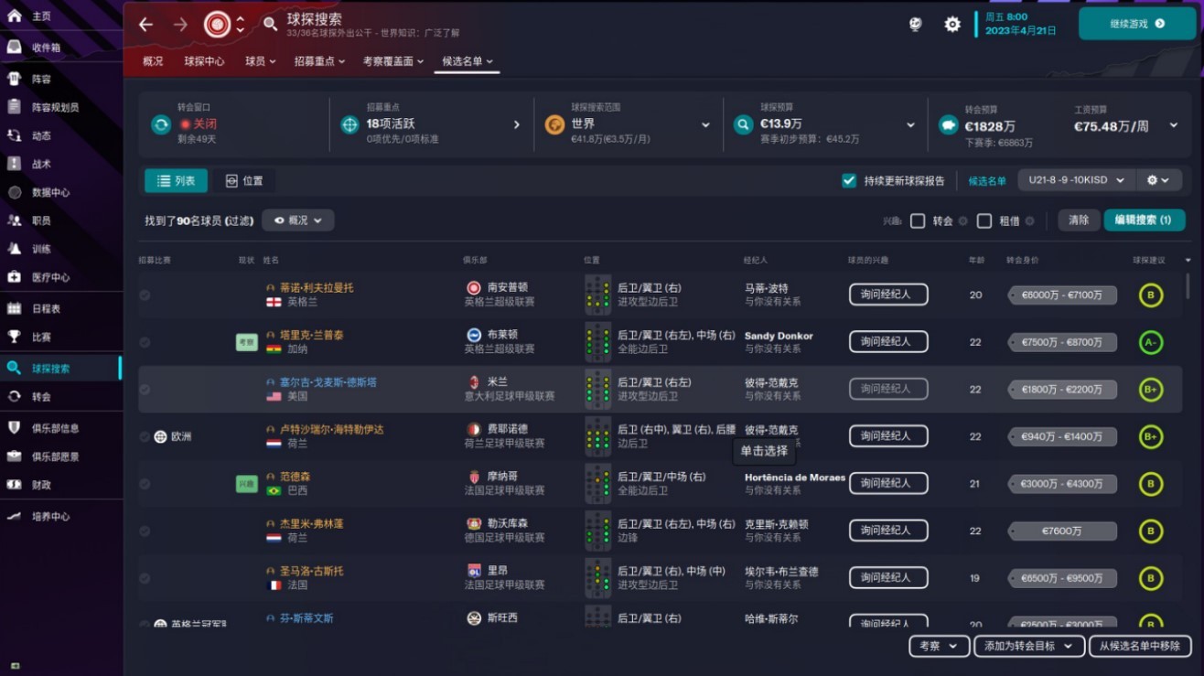Click the 清除 button

coord(1079,220)
